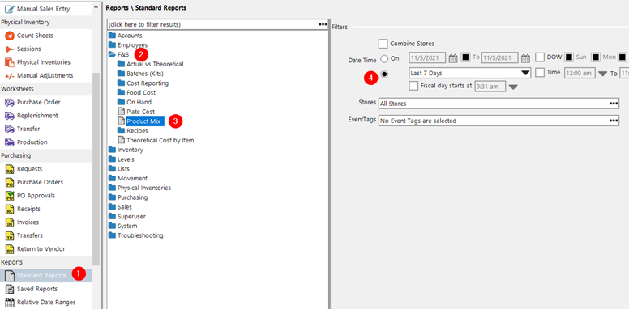Open EventTags selector ellipsis

click(614, 121)
